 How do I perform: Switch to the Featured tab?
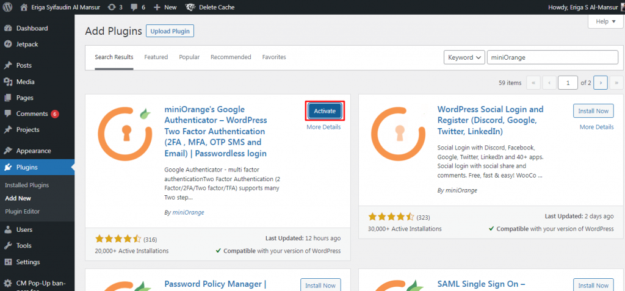pos(156,57)
